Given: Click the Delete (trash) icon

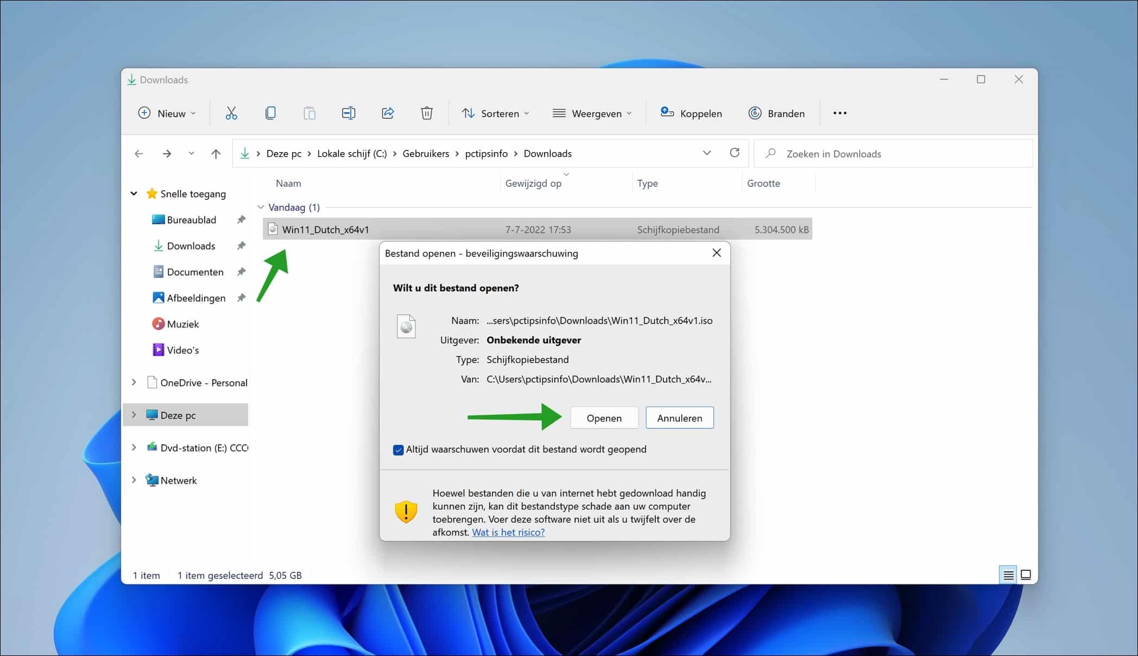Looking at the screenshot, I should [x=427, y=113].
